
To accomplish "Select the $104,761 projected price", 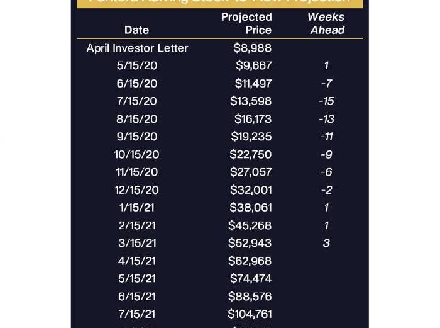I will click(x=250, y=314).
